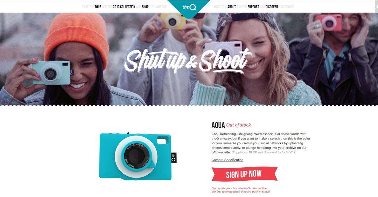Open the Support page link

point(253,7)
